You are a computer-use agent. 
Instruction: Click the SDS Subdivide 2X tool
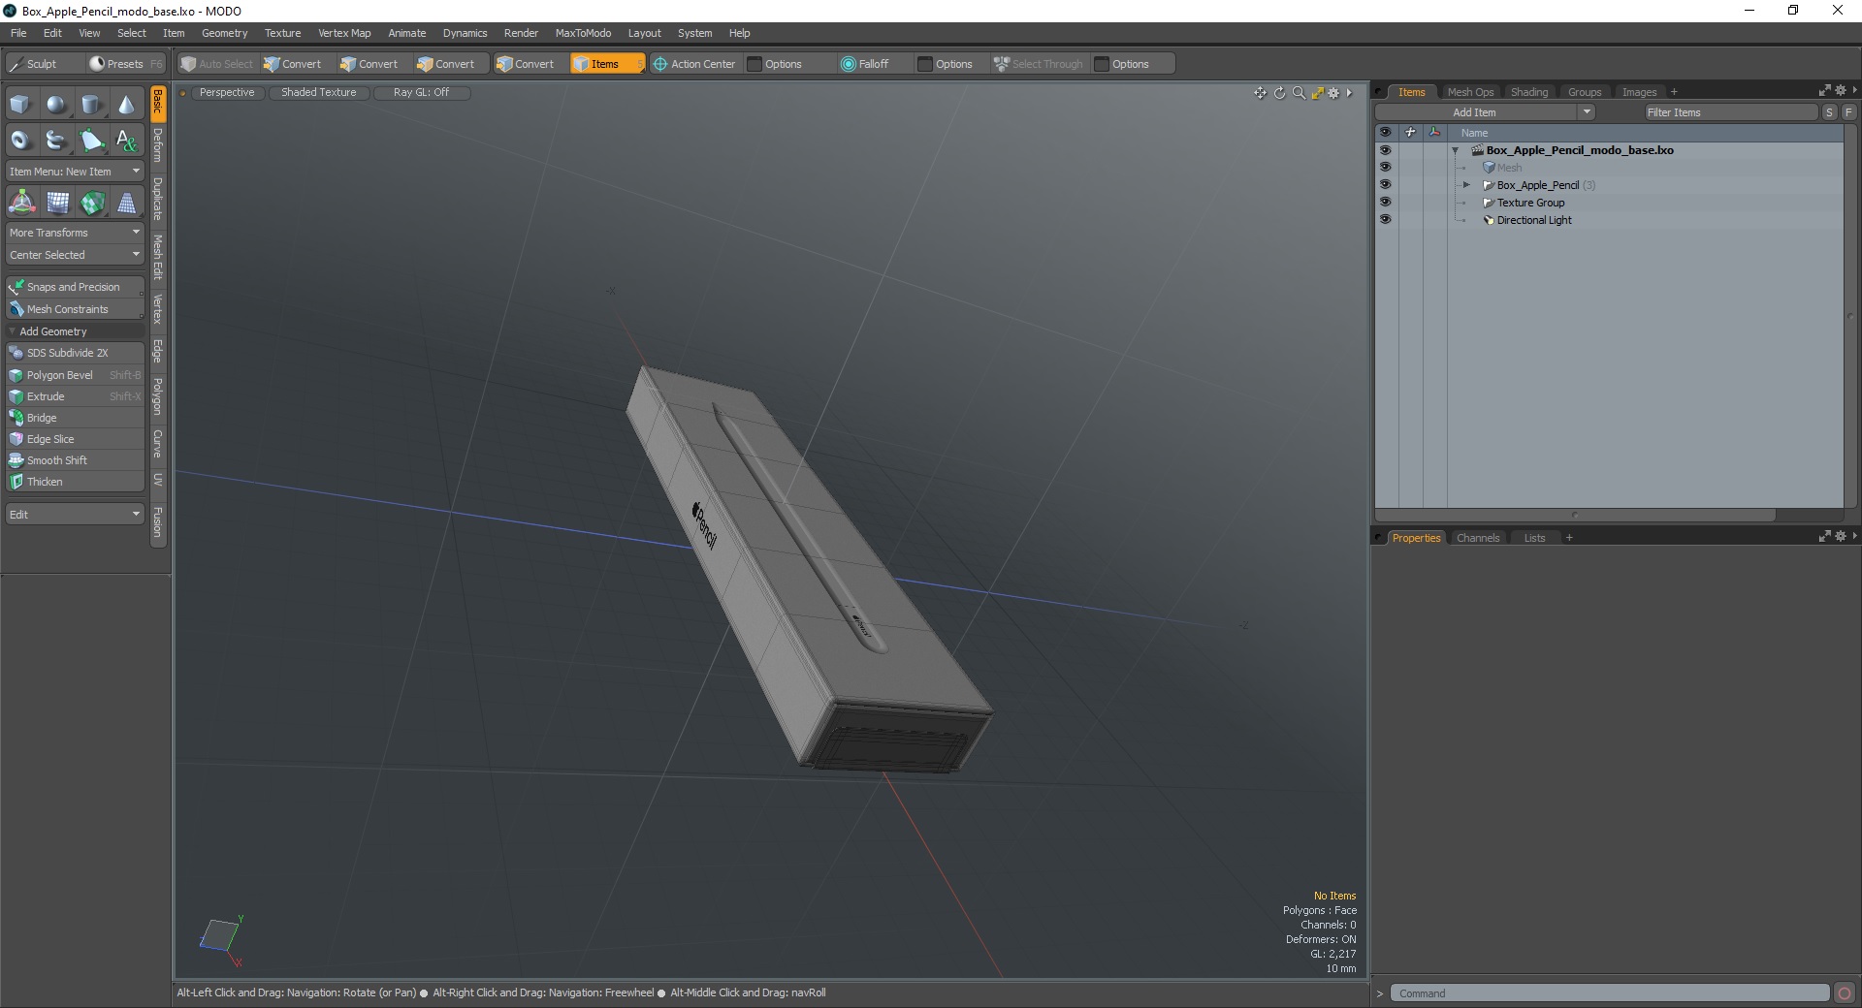point(75,353)
